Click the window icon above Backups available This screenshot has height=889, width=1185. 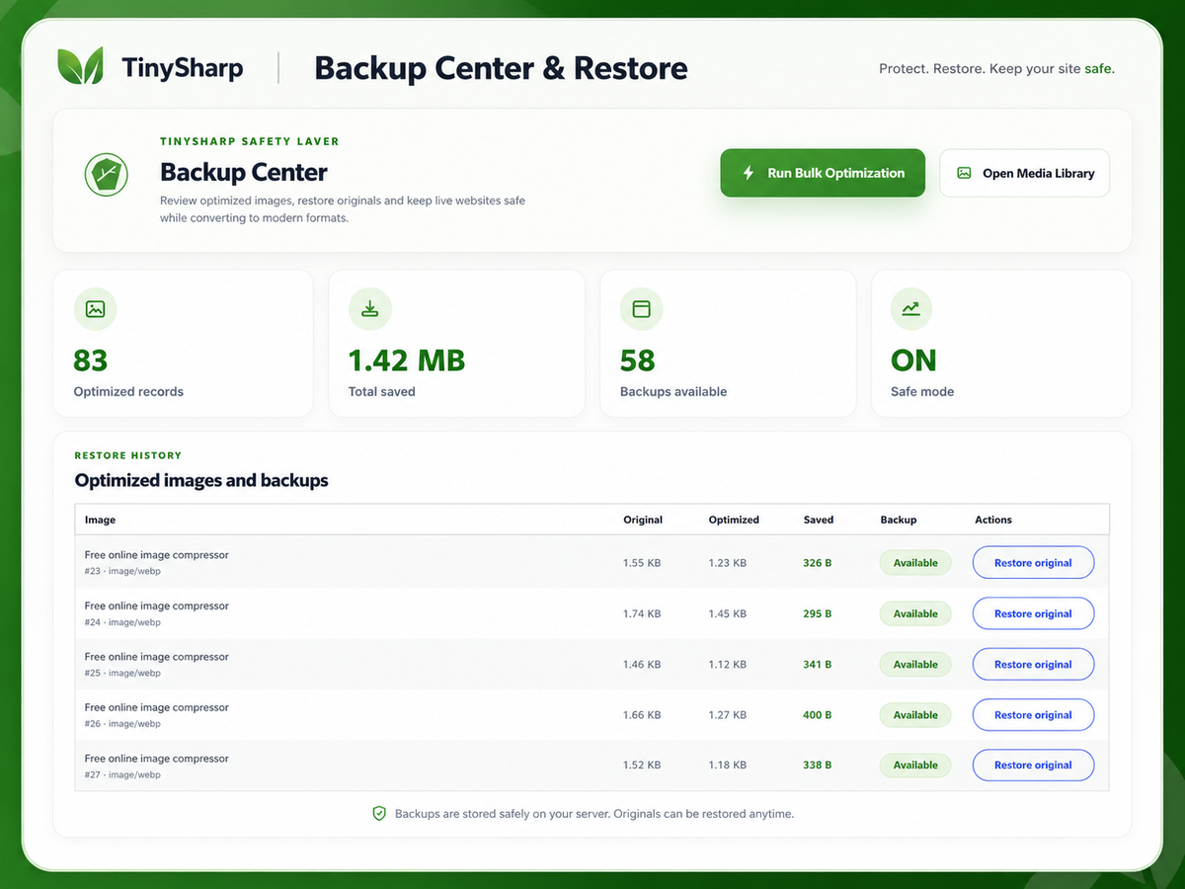pyautogui.click(x=641, y=309)
